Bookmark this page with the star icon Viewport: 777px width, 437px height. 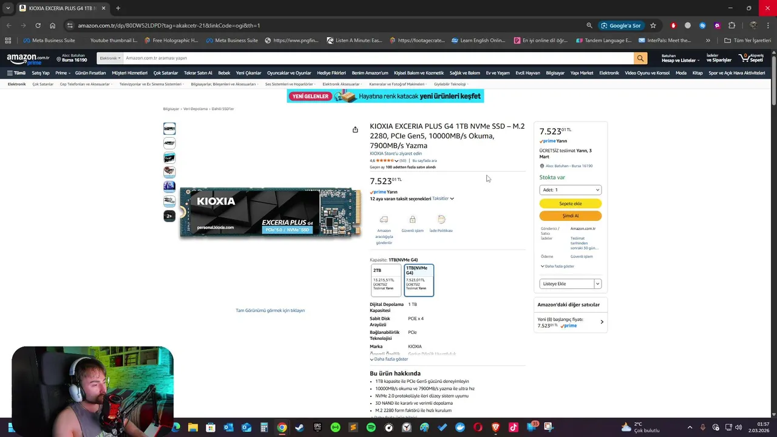click(x=653, y=25)
